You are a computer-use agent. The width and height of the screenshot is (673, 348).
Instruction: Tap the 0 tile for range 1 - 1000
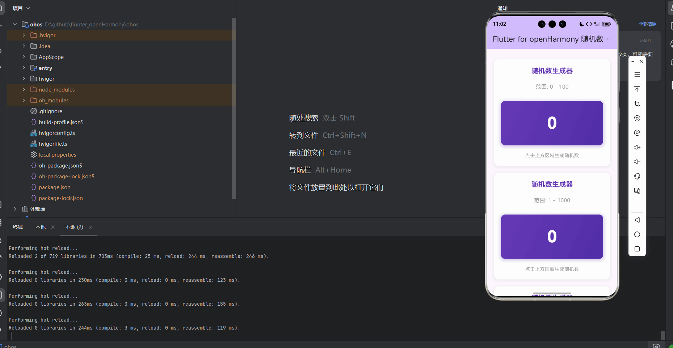pos(552,237)
